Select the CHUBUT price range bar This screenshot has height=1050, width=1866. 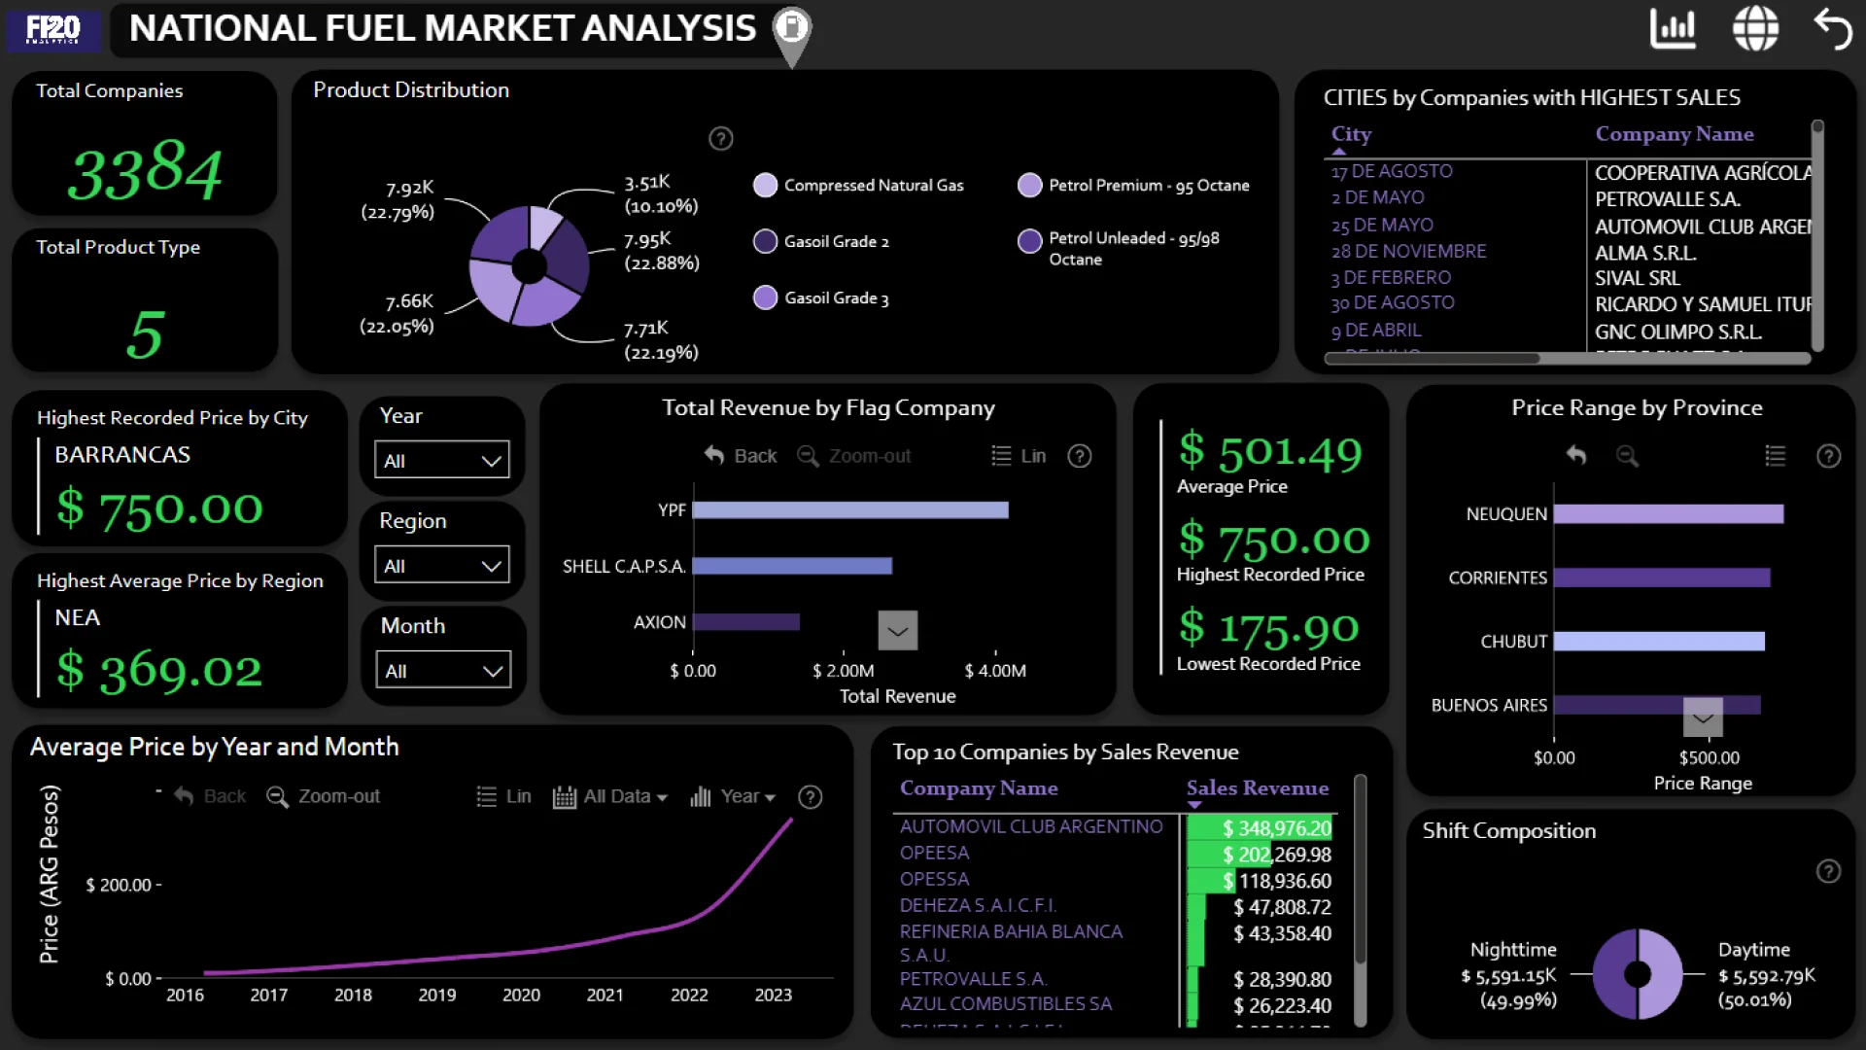click(1659, 642)
